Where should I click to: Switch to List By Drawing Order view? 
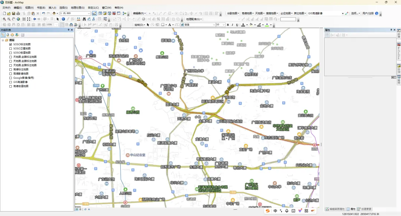click(x=3, y=35)
